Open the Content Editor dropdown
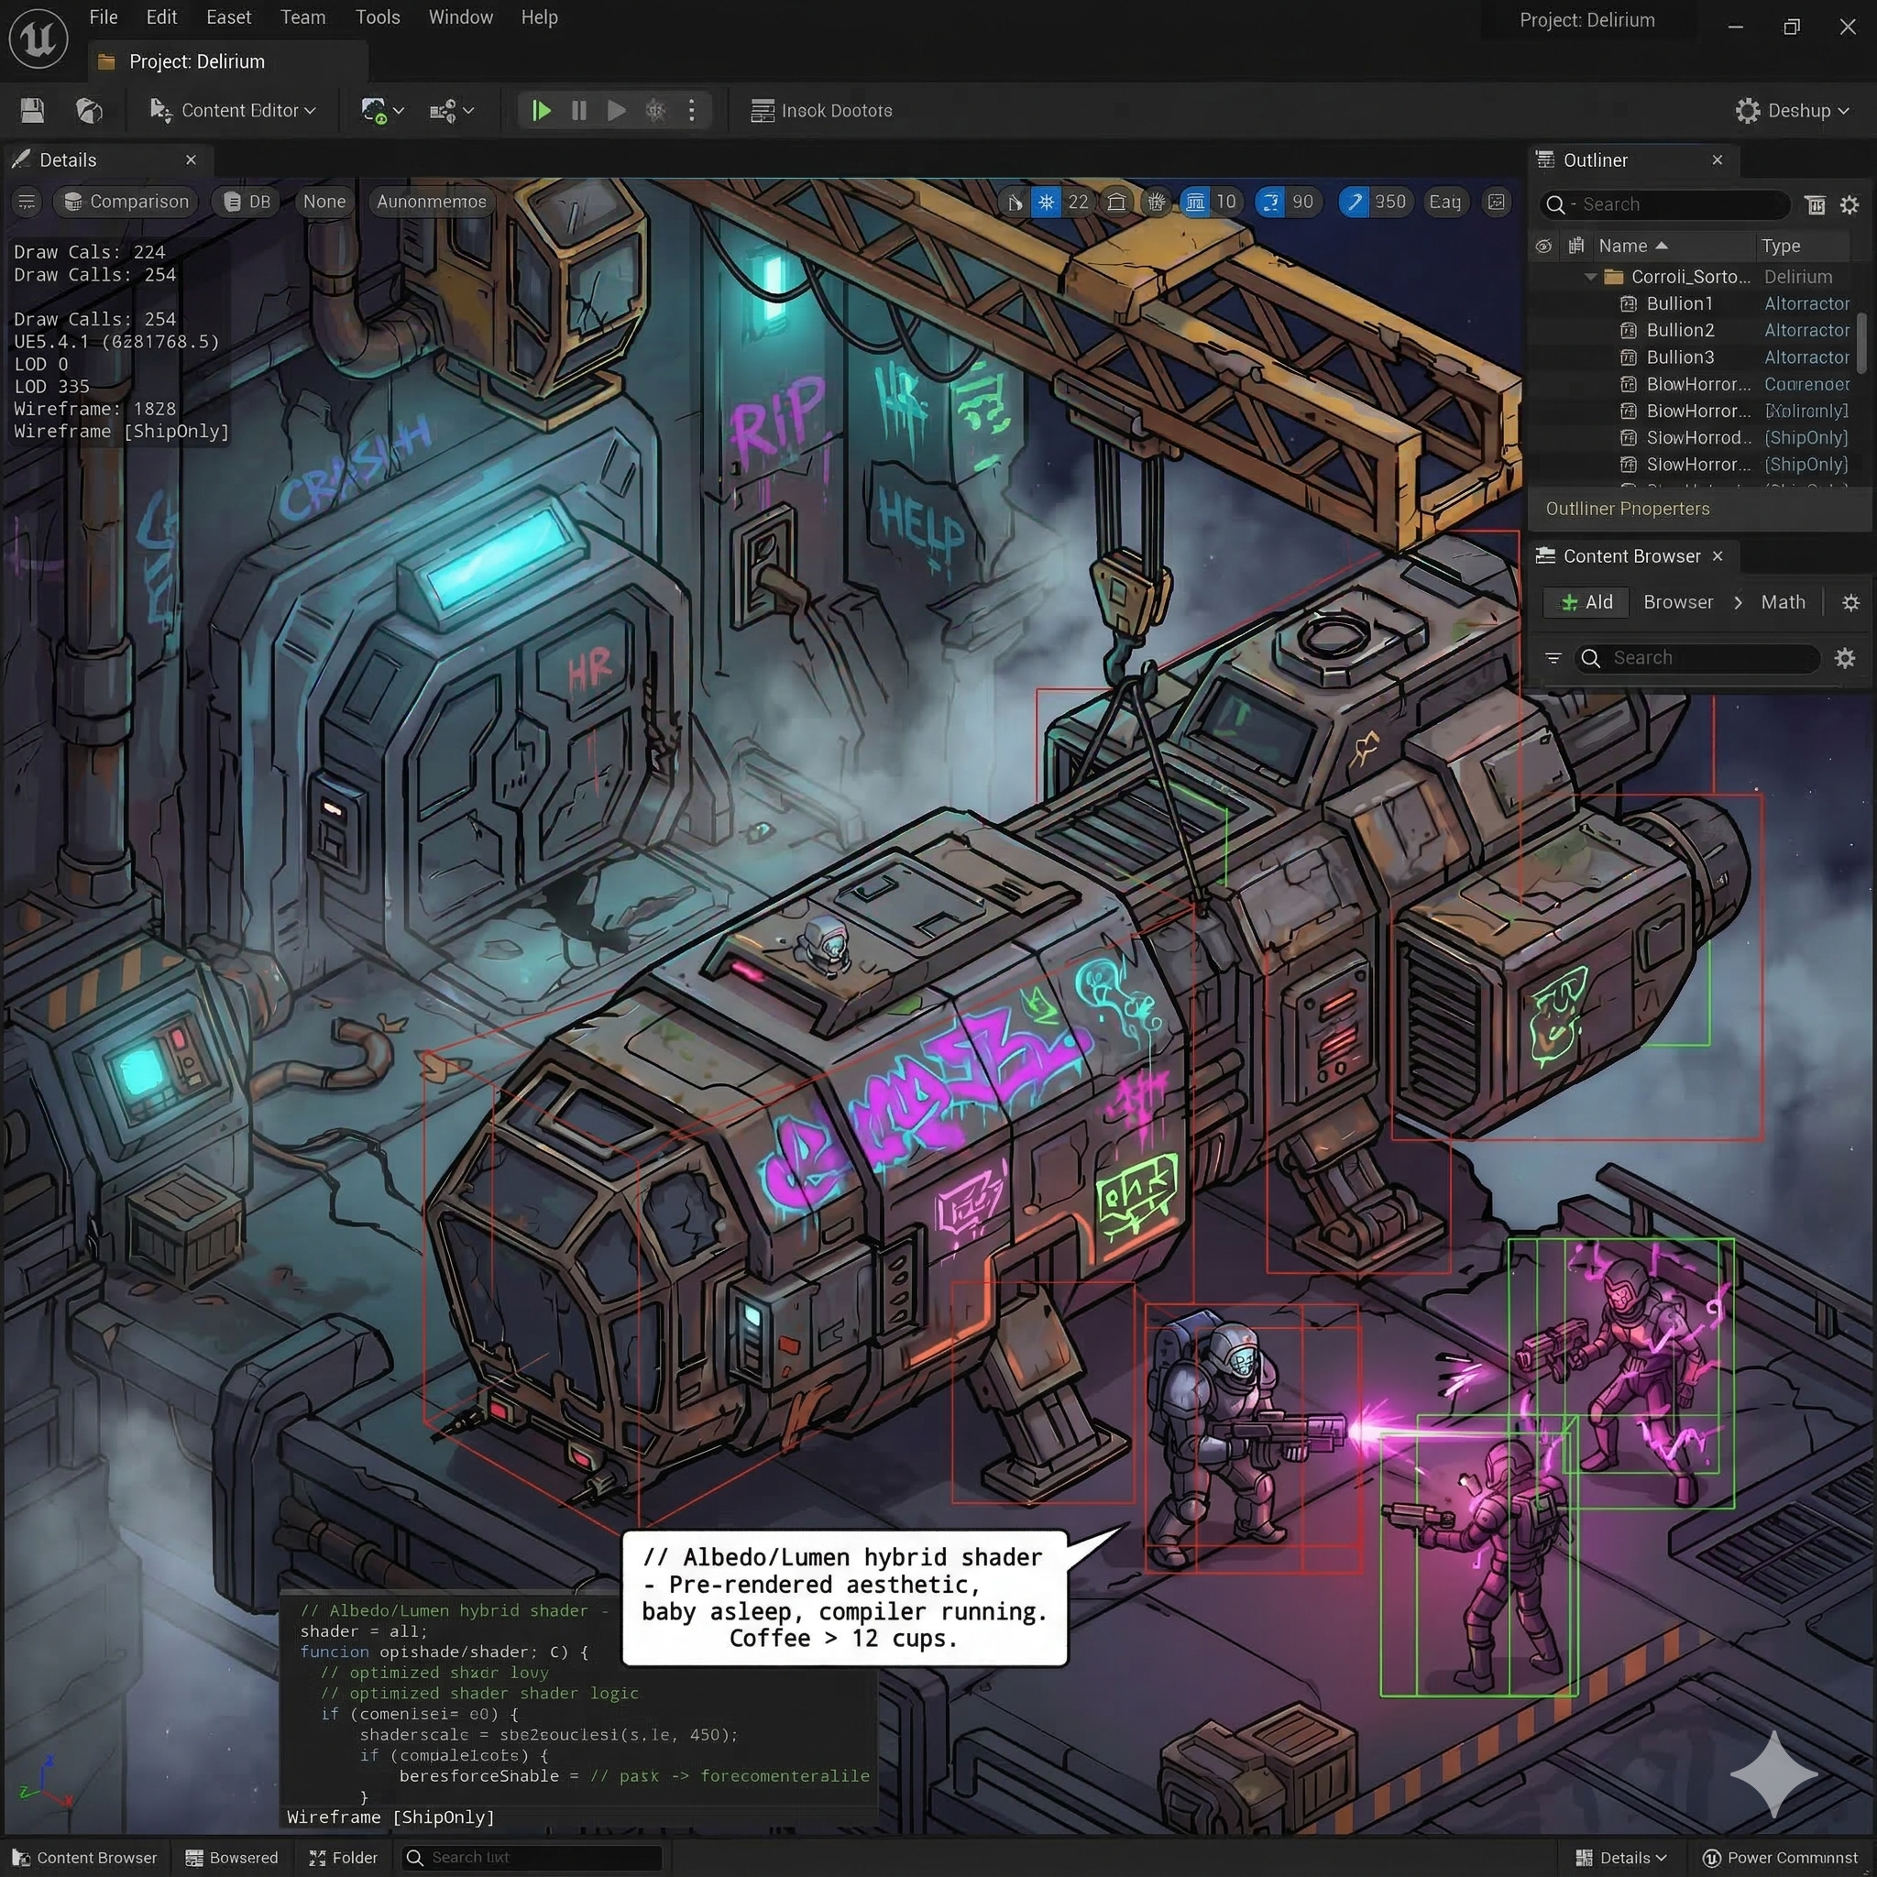The height and width of the screenshot is (1877, 1877). point(233,110)
